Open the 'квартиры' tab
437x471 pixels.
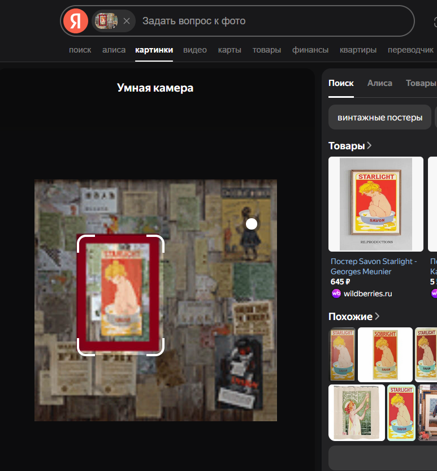[x=358, y=50]
